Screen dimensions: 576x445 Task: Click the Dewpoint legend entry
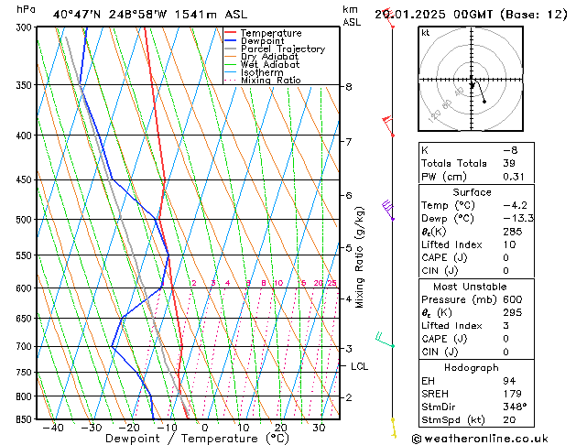click(x=262, y=41)
